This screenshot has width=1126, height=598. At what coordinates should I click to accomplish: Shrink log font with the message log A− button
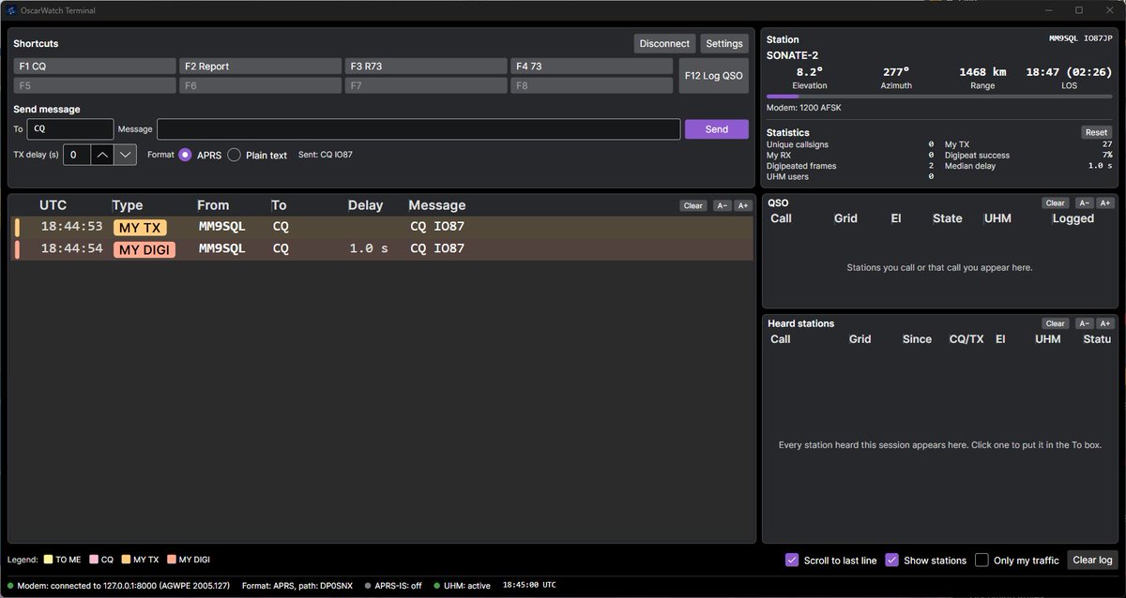pos(722,205)
